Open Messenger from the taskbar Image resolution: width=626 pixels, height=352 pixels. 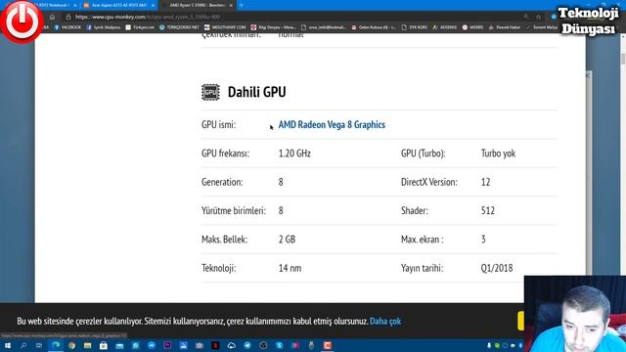(x=152, y=345)
